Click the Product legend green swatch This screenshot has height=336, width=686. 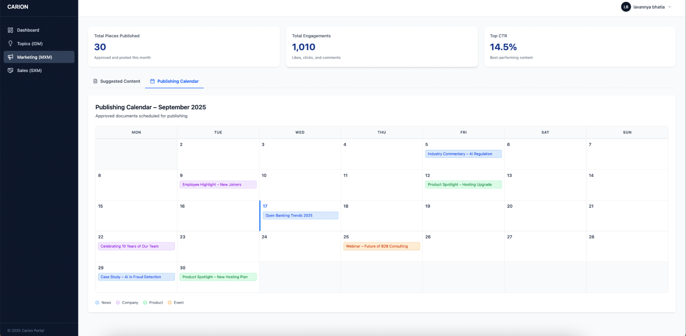(x=145, y=303)
